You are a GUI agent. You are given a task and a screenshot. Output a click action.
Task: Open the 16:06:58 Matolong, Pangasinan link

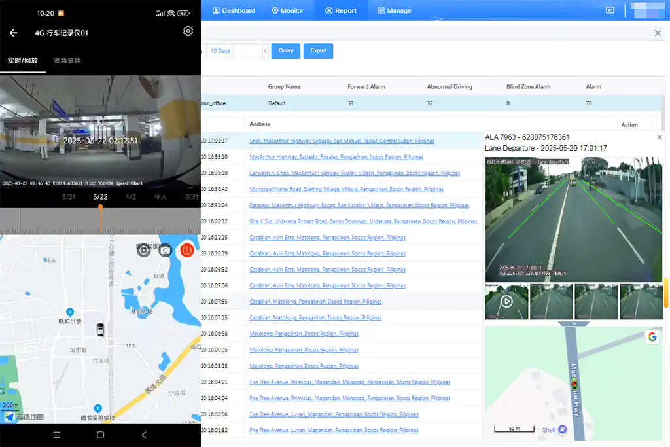click(x=304, y=334)
